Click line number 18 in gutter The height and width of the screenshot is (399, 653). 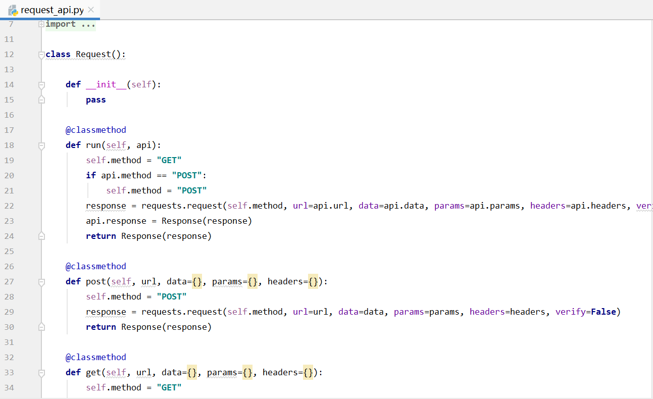pyautogui.click(x=9, y=145)
